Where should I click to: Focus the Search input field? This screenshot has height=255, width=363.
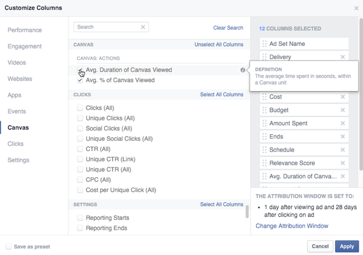(108, 27)
